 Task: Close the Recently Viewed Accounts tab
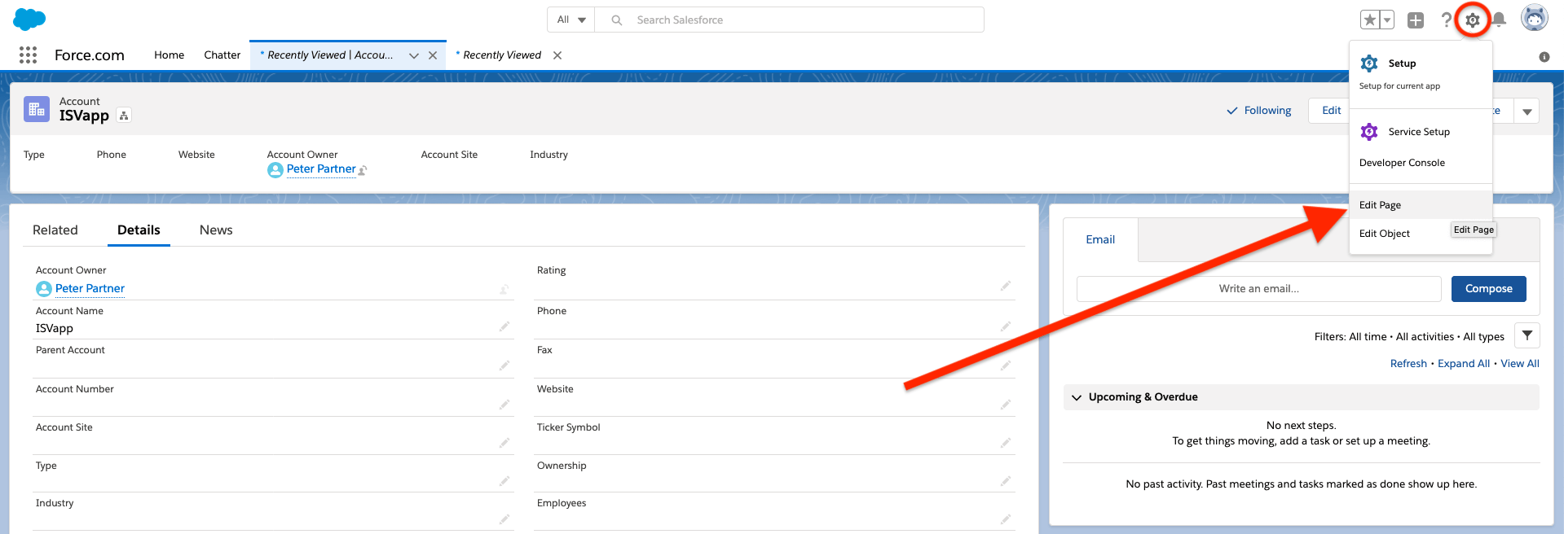click(433, 55)
